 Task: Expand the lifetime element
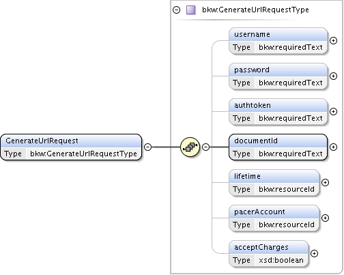coord(325,182)
